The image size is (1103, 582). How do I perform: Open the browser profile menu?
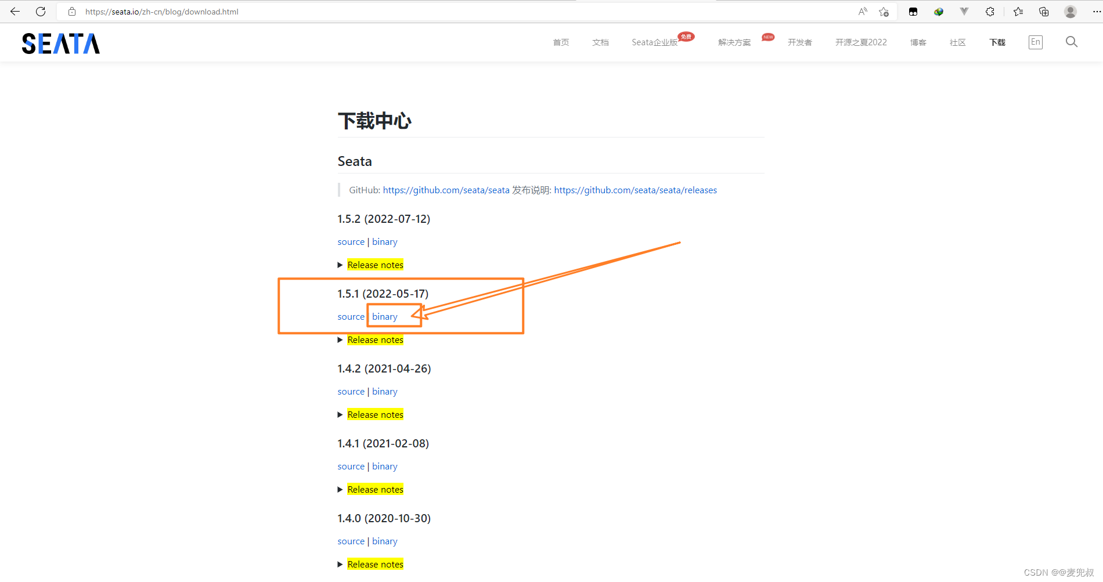[x=1070, y=11]
